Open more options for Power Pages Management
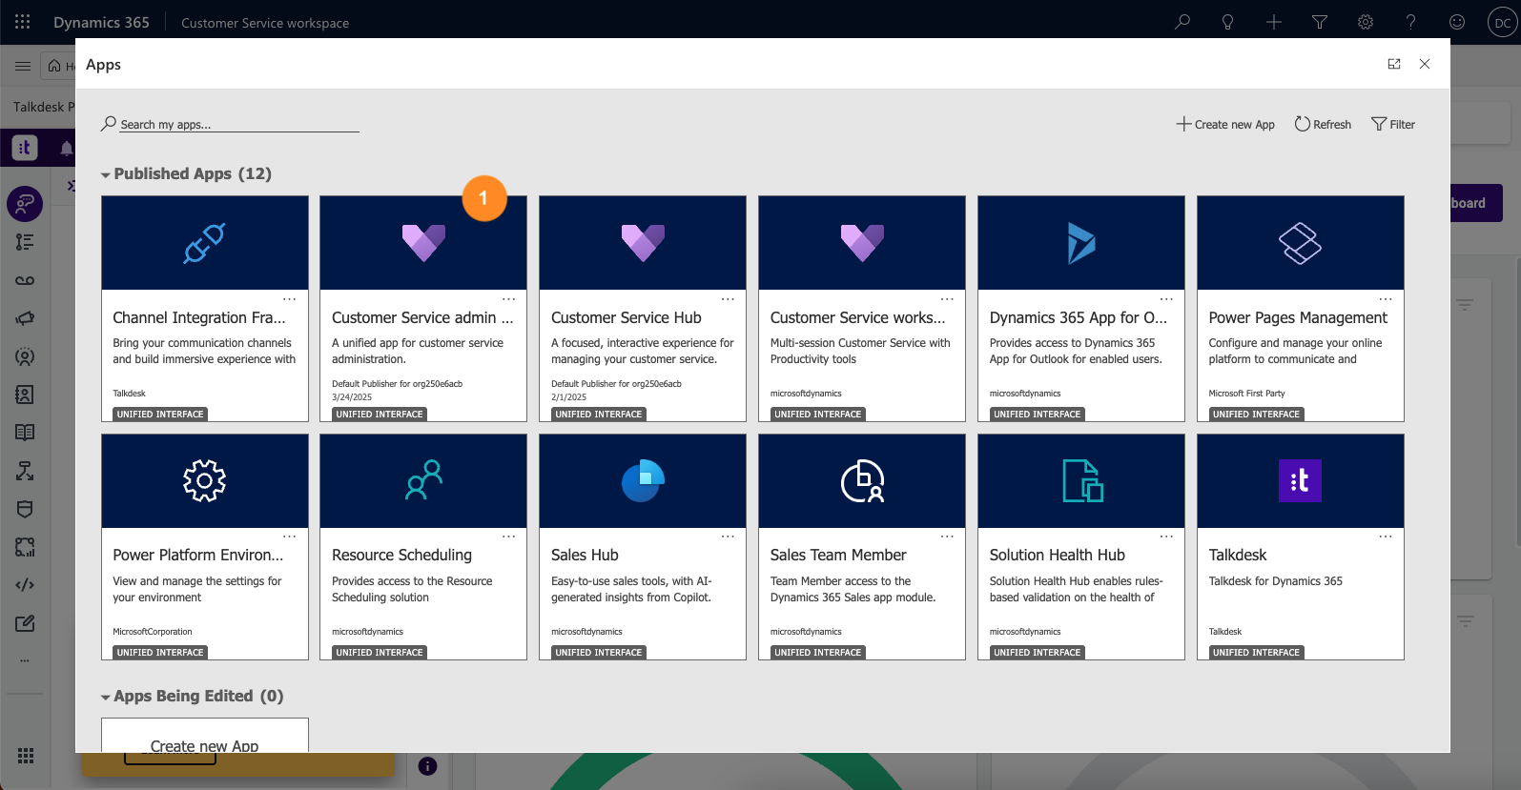Viewport: 1521px width, 790px height. [x=1386, y=299]
